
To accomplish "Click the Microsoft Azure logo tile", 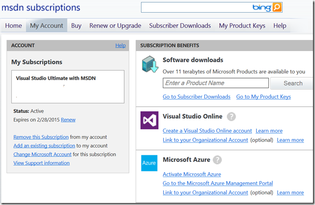I will pos(149,163).
